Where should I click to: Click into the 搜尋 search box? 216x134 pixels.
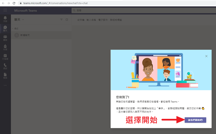[144, 11]
